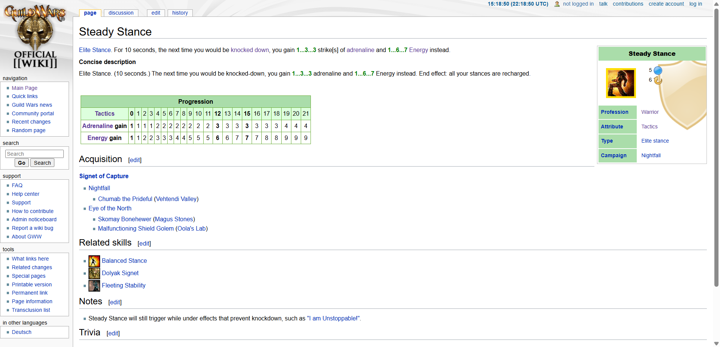Click create account

(x=666, y=4)
